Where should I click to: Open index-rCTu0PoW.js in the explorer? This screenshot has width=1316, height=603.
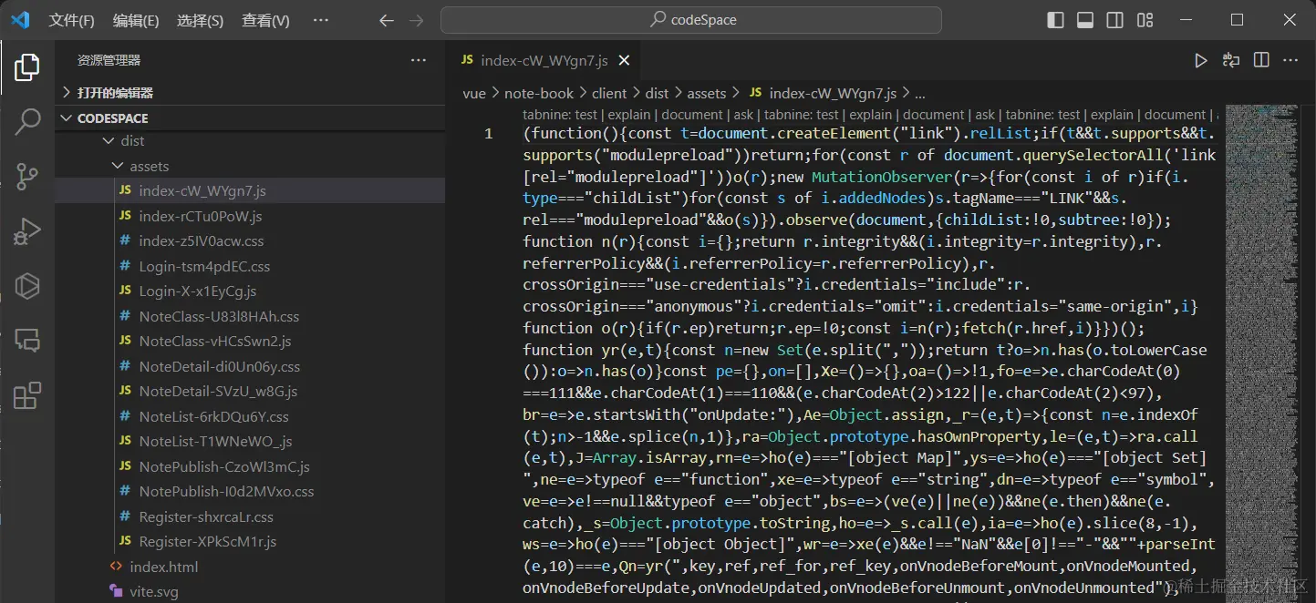[250, 217]
